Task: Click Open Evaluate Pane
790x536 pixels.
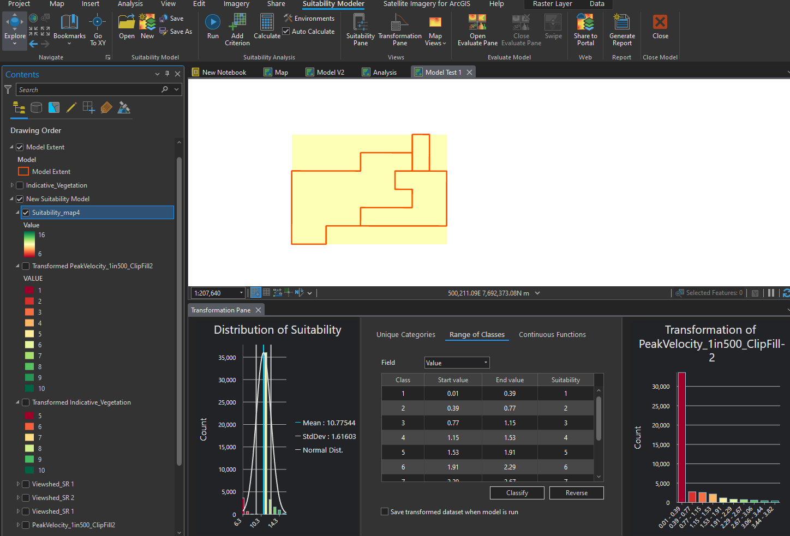Action: 477,30
